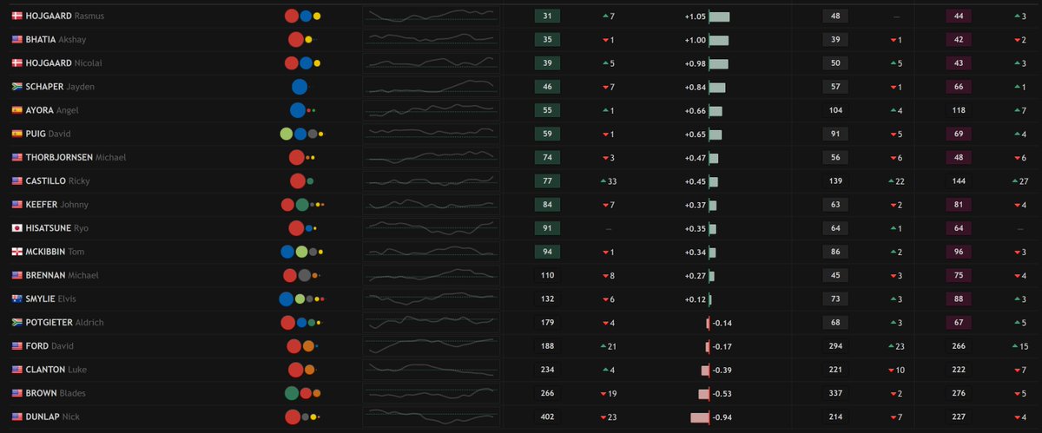This screenshot has height=433, width=1042.
Task: Open player THORBJORNSEN Michael
Action: [76, 157]
